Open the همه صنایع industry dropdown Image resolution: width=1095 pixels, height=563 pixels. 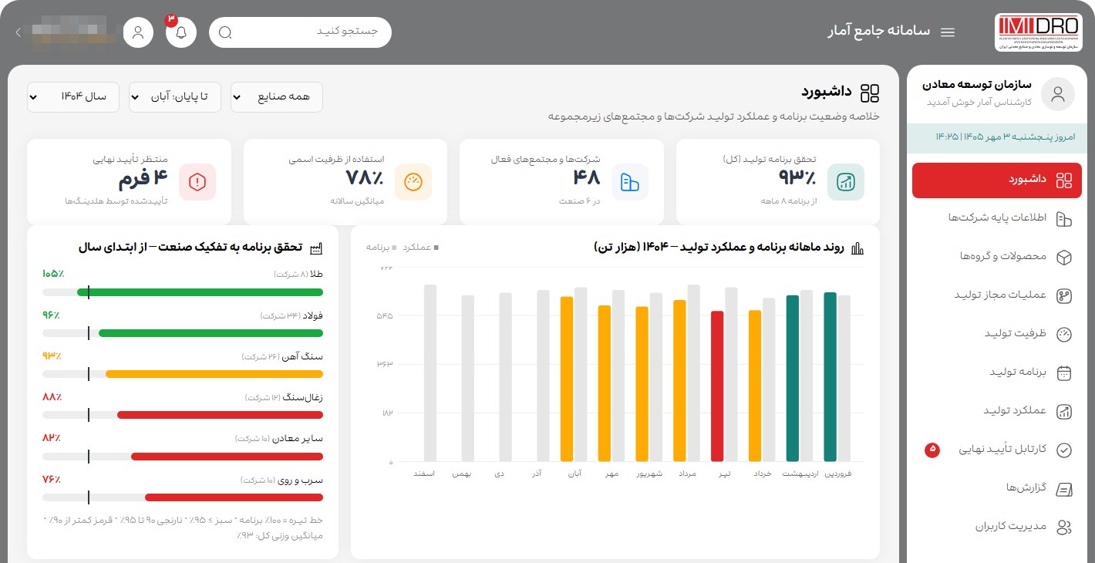(277, 96)
